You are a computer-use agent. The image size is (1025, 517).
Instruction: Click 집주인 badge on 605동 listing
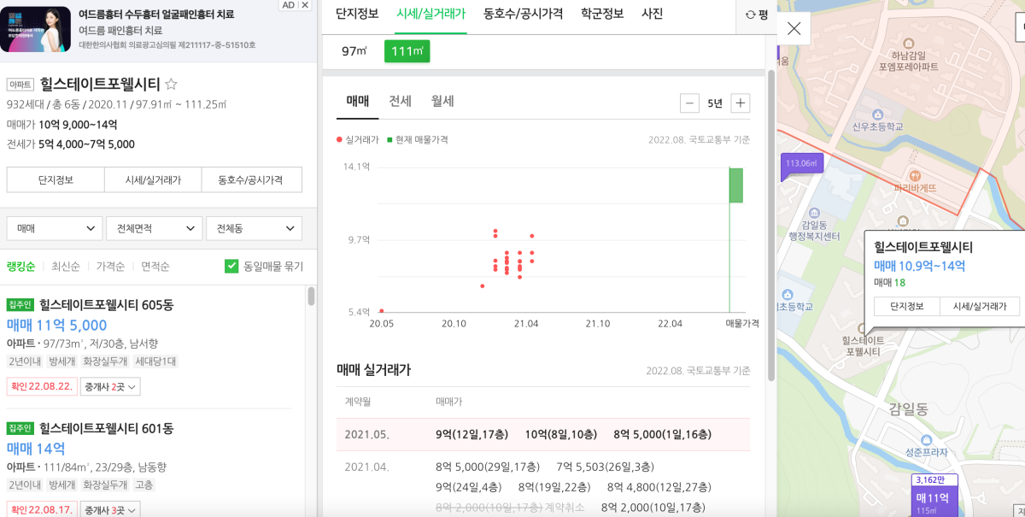click(x=20, y=304)
